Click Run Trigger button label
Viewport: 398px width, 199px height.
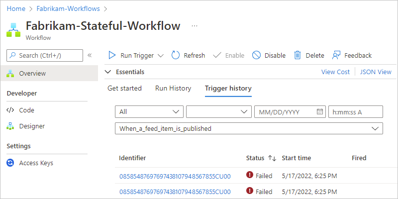[x=137, y=55]
